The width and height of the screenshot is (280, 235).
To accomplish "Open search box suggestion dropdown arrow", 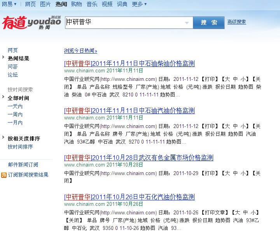I will [x=187, y=23].
